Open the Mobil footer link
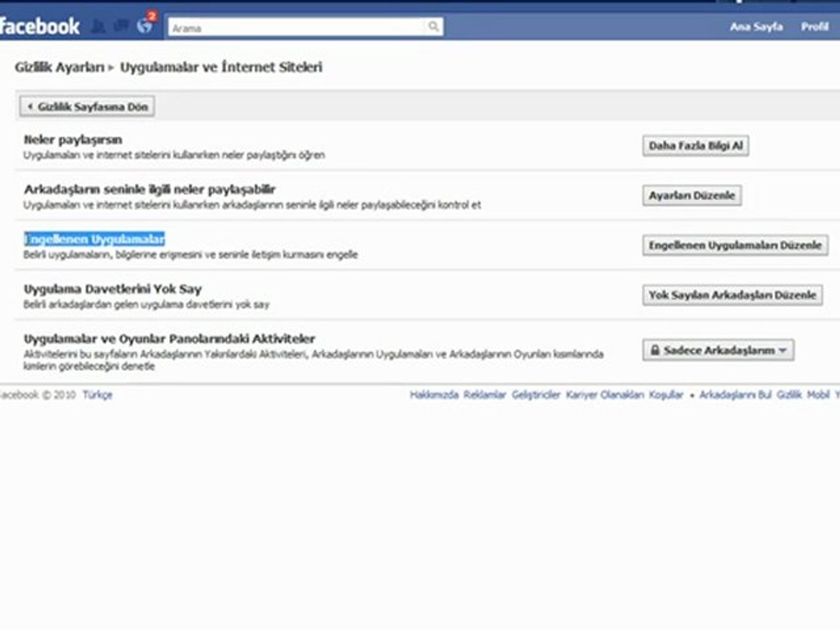This screenshot has height=630, width=840. click(818, 395)
